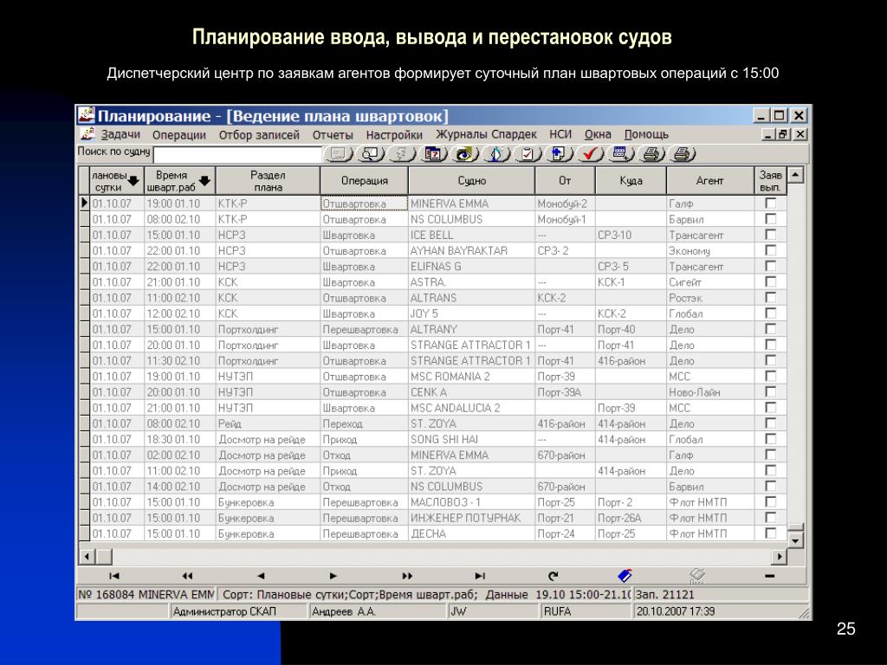Tick the checkbox in the ASTRA row
887x665 pixels.
click(770, 281)
